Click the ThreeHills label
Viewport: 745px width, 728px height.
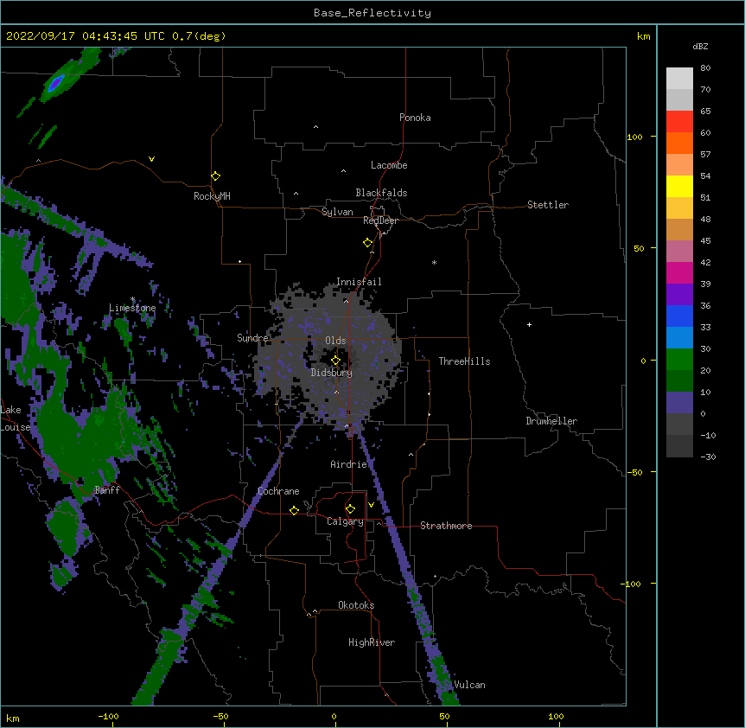pyautogui.click(x=464, y=361)
